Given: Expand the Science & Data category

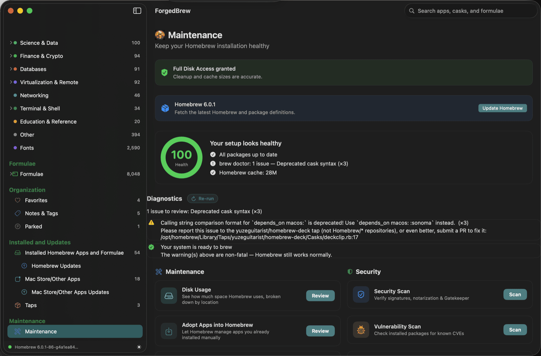Looking at the screenshot, I should 11,43.
